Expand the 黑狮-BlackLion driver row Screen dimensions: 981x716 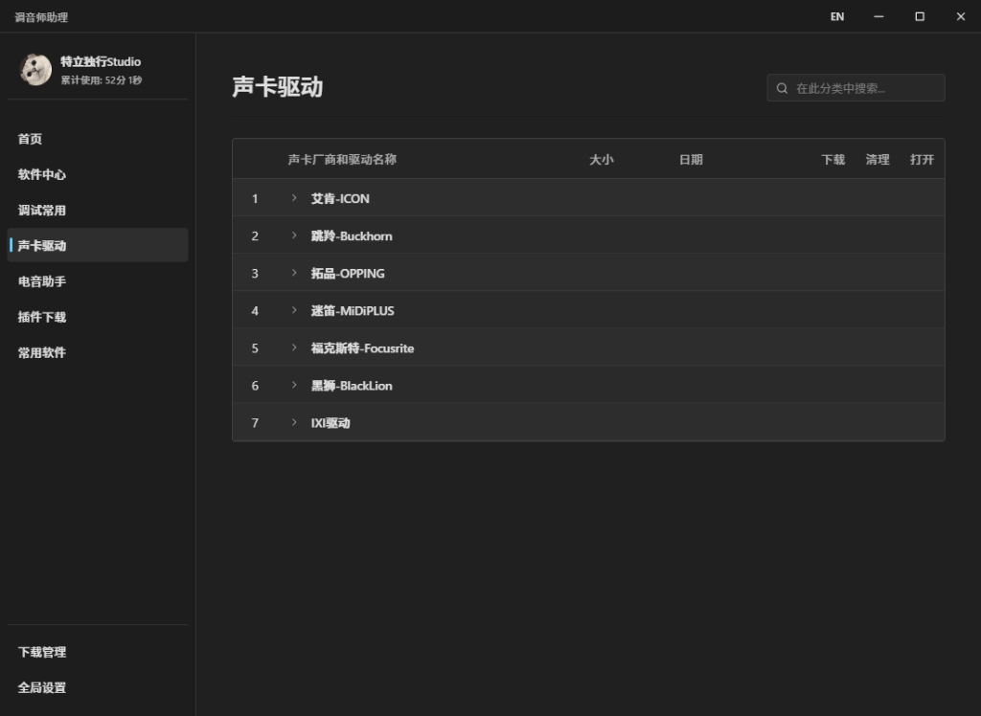(295, 385)
